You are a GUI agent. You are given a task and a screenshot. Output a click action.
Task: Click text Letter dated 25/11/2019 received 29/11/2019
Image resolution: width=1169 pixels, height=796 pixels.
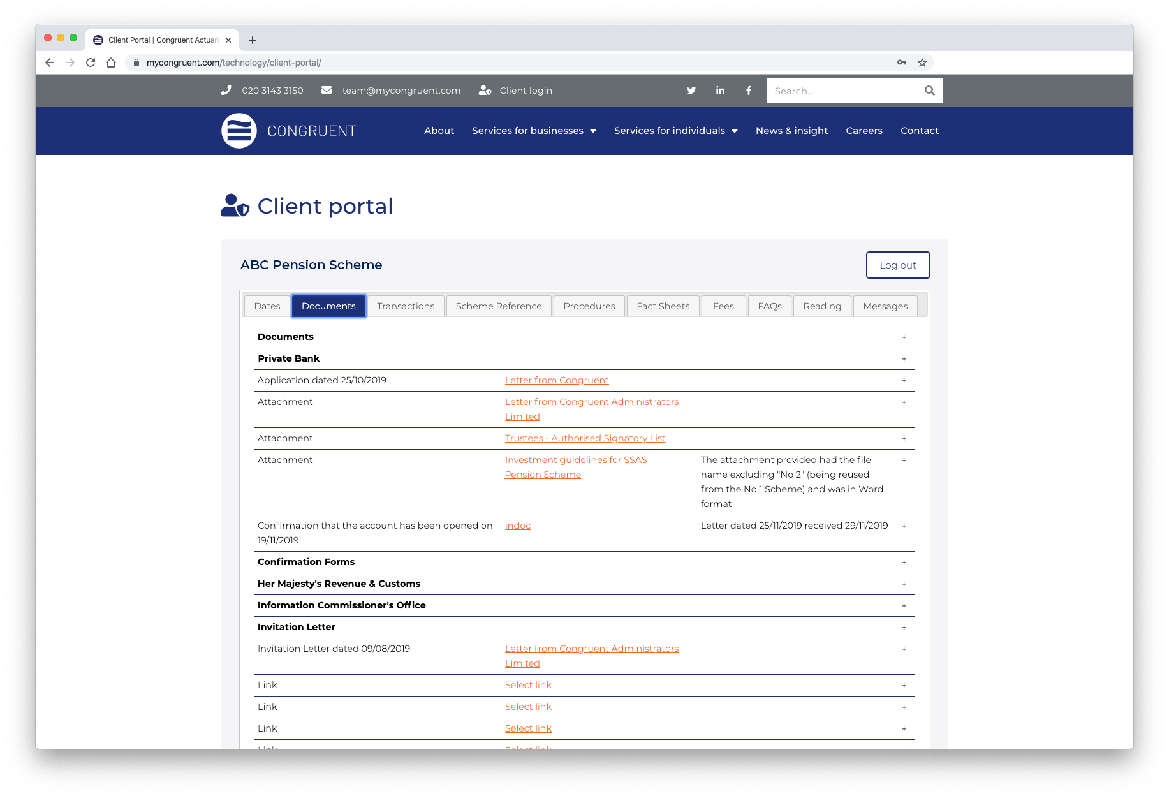(x=794, y=526)
